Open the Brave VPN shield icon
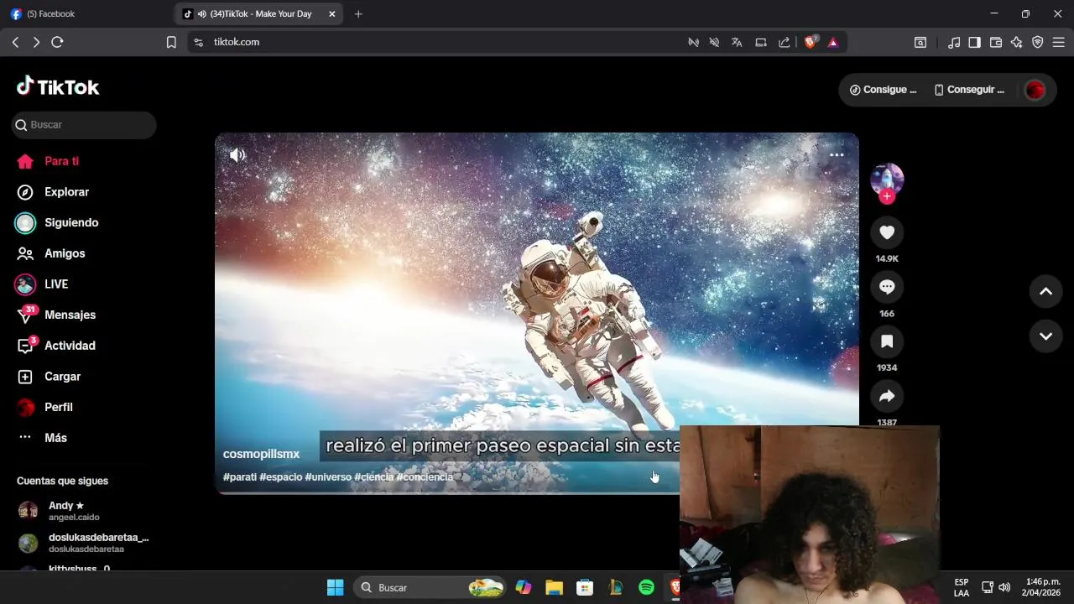Viewport: 1074px width, 604px height. point(1038,42)
